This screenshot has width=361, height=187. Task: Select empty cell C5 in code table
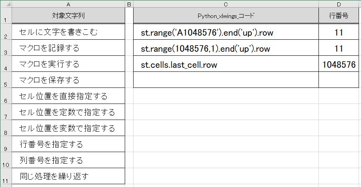(x=226, y=80)
